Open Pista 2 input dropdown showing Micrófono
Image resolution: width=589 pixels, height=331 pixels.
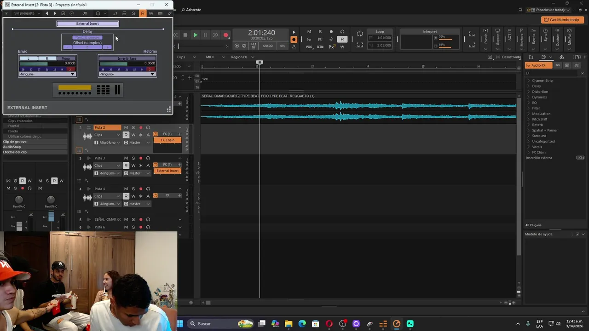click(x=108, y=143)
